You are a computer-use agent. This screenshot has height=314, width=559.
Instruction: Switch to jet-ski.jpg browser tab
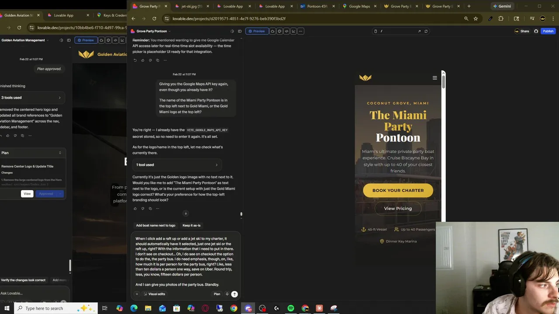click(191, 6)
